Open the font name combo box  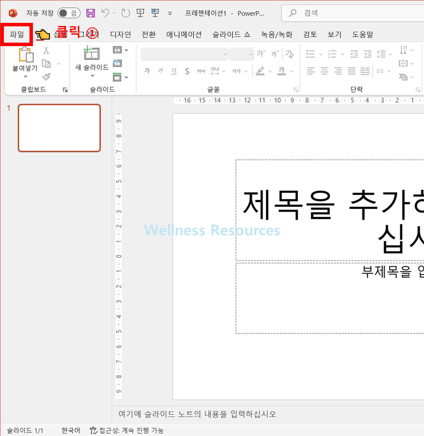pos(184,54)
